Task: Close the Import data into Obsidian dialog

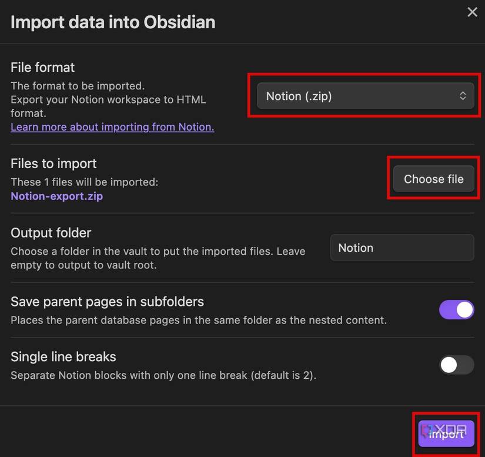Action: pos(472,12)
